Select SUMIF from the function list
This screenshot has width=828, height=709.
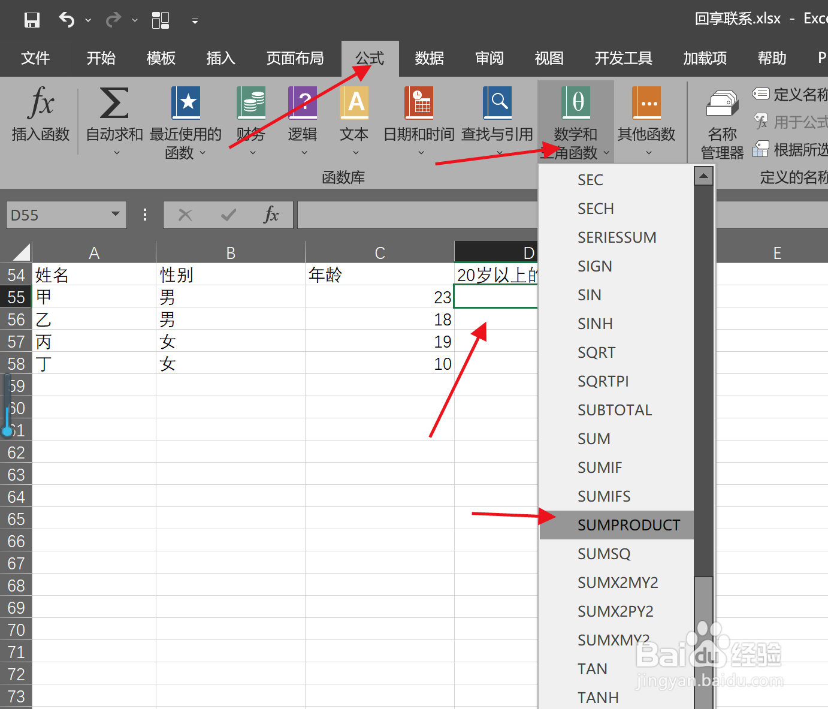click(x=617, y=467)
